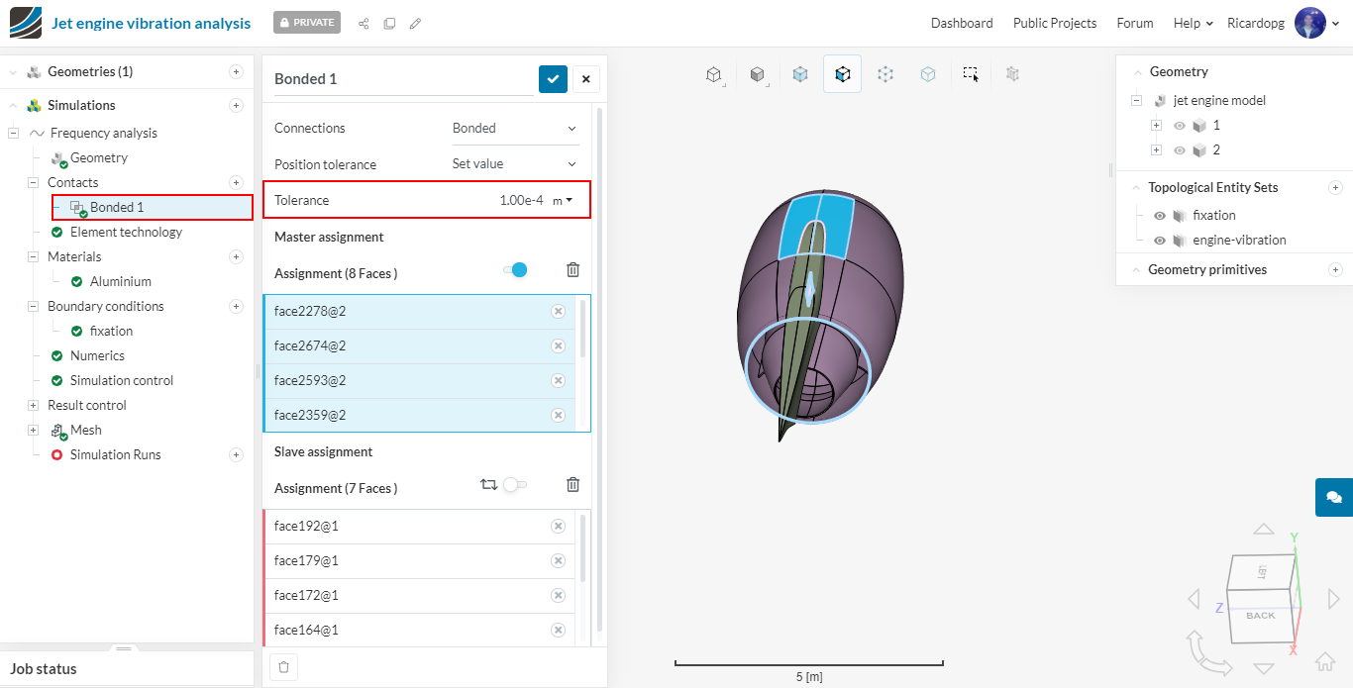Select the shaded solid render mode icon
The image size is (1353, 688).
pyautogui.click(x=758, y=74)
